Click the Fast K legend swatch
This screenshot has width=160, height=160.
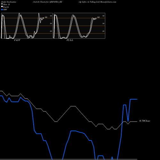pos(2,7)
